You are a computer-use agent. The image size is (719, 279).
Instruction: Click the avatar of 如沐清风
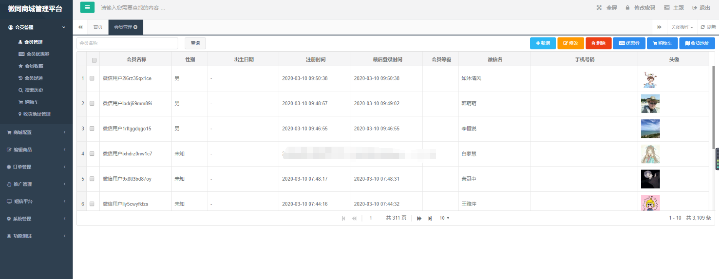[x=650, y=80]
